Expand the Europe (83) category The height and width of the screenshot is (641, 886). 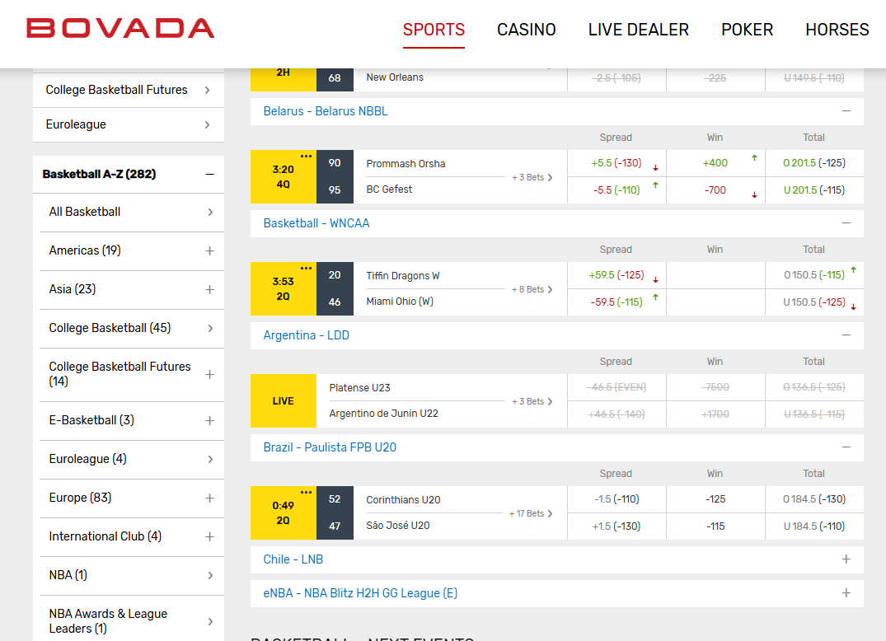[x=209, y=498]
